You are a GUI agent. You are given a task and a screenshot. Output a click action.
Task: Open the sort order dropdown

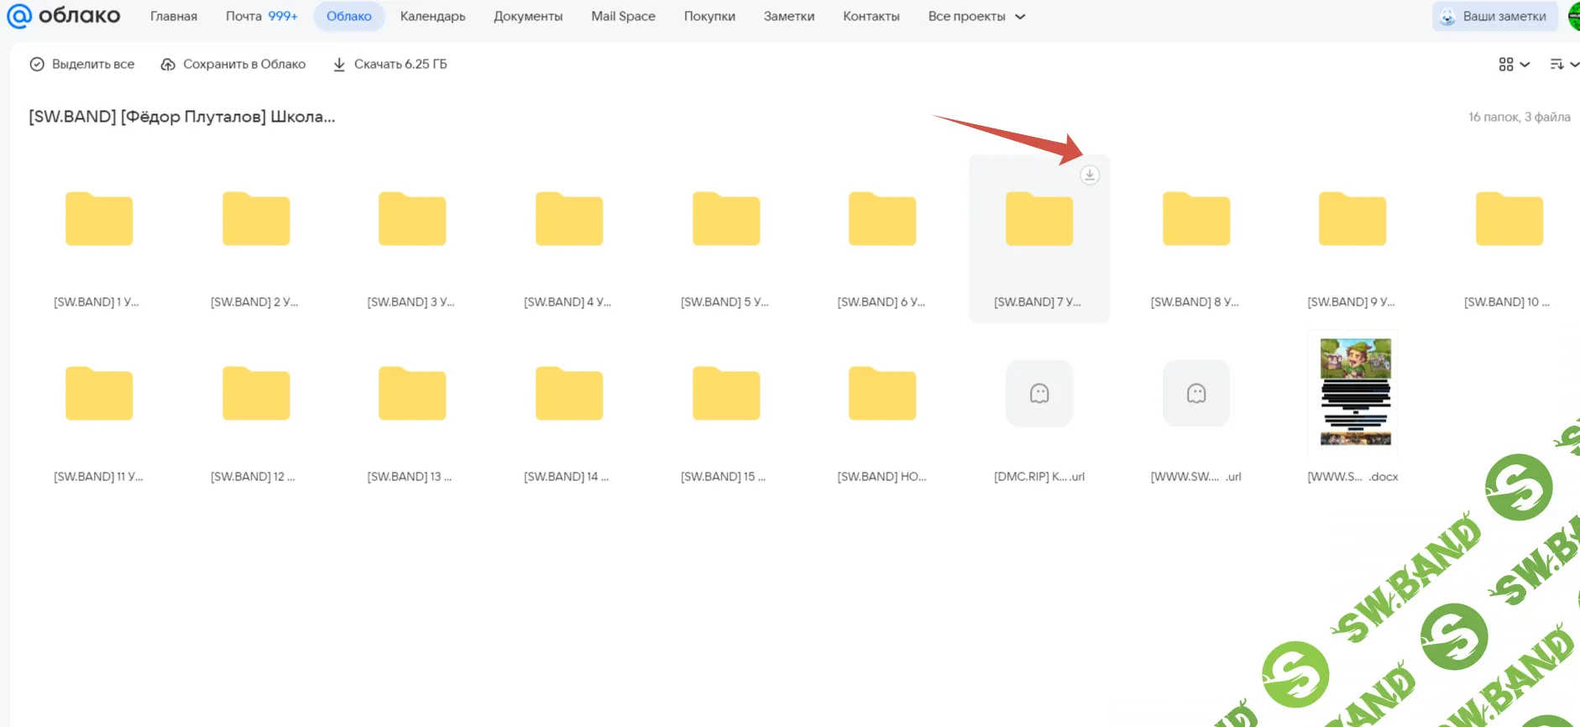(1562, 65)
